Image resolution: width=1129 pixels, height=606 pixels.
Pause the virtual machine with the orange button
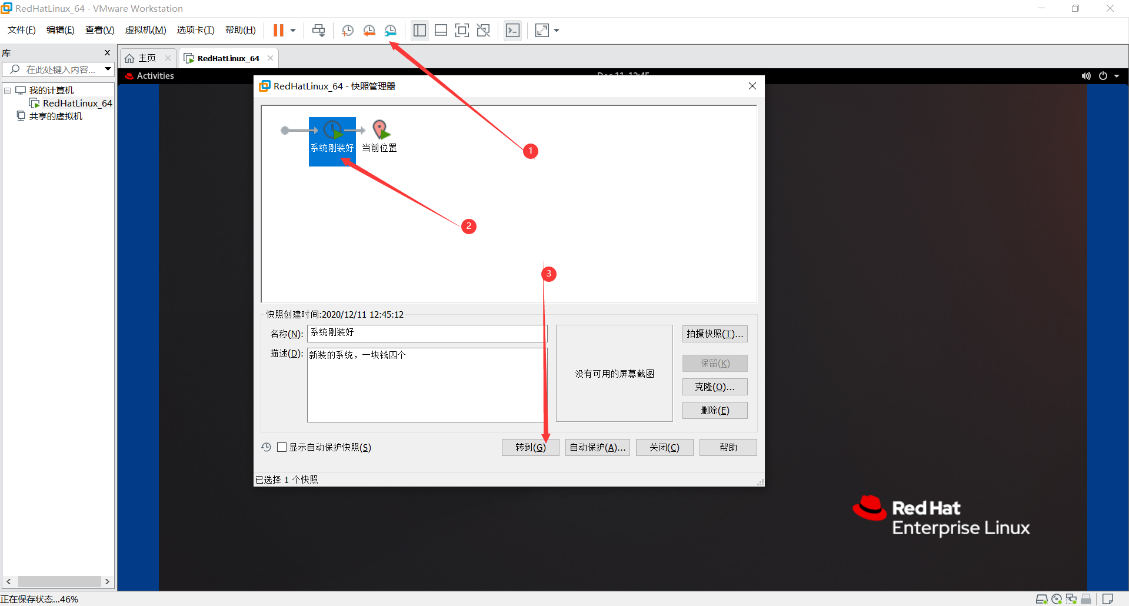[278, 31]
